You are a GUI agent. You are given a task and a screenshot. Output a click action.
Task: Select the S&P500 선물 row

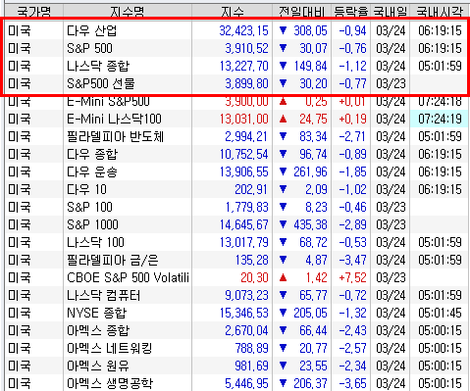pos(236,83)
